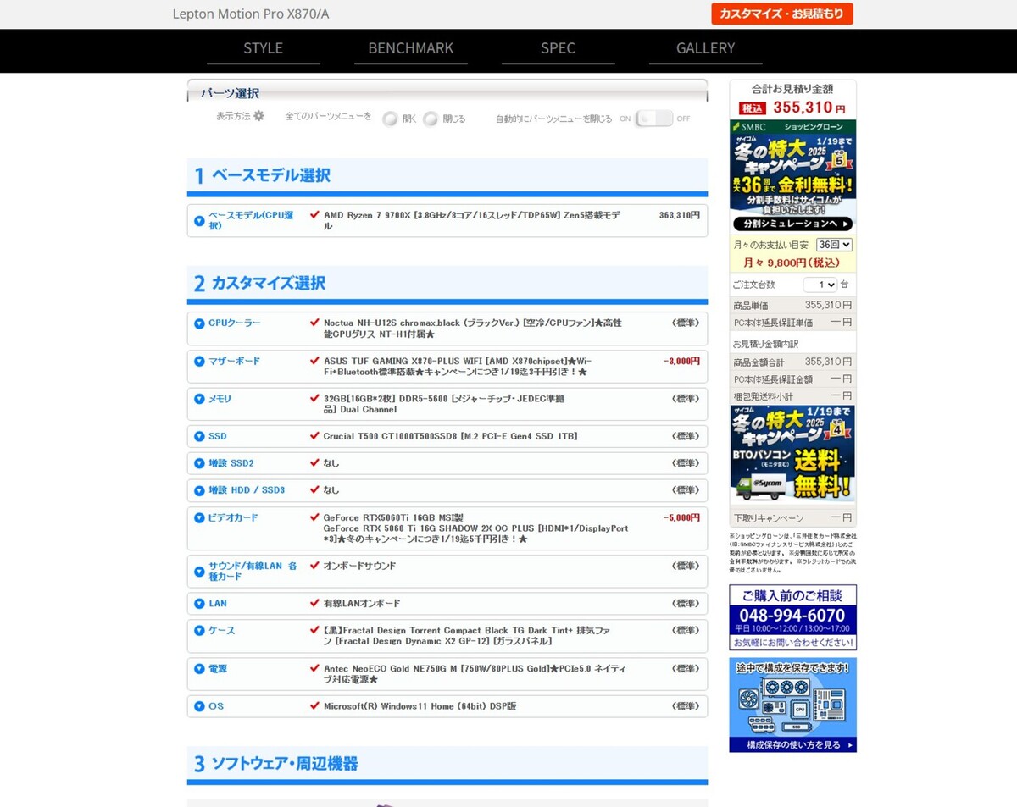Viewport: 1017px width, 807px height.
Task: Expand the ベースモデル(CPU選択) section
Action: 199,216
